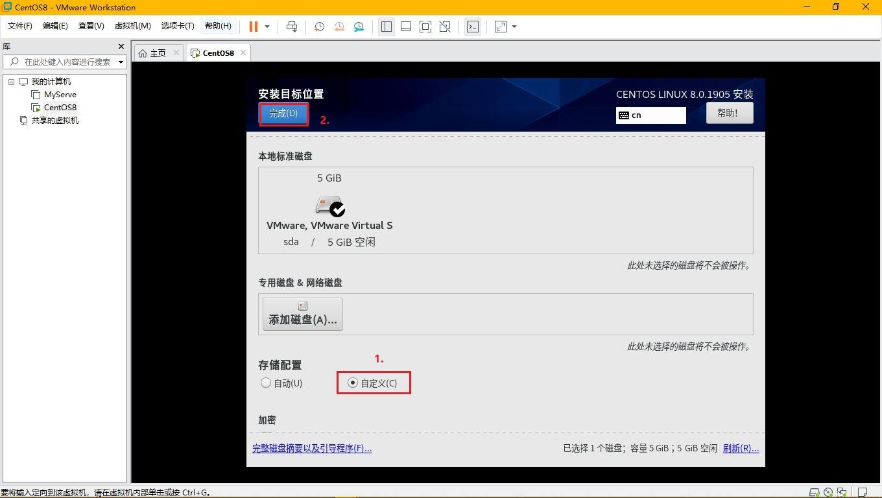Click the network adapter status icon
Viewport: 882px width, 498px height.
842,492
